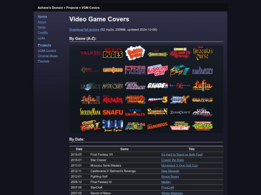Open the Dracula's Curse logo
The image size is (261, 195).
tap(203, 53)
